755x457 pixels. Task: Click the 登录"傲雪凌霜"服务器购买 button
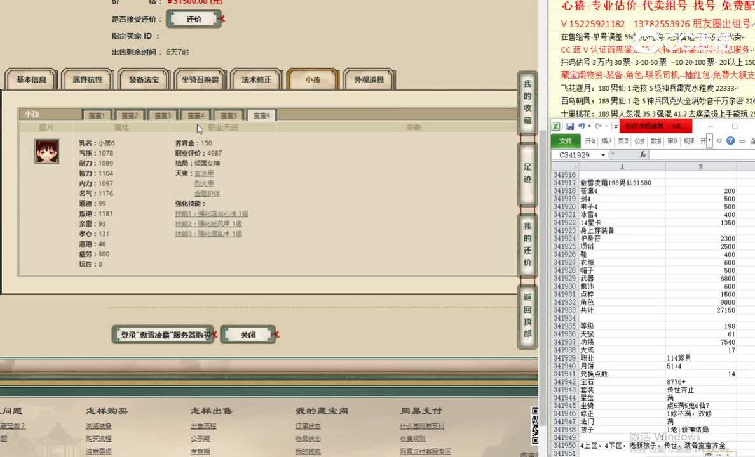tap(163, 334)
